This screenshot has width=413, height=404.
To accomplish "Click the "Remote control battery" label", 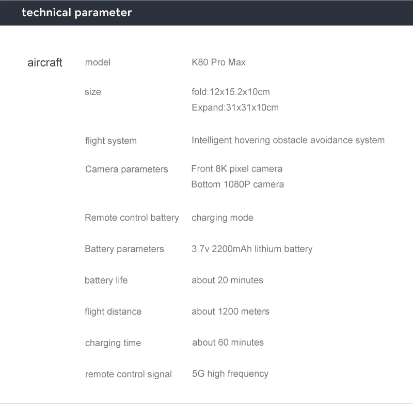I will [x=132, y=217].
